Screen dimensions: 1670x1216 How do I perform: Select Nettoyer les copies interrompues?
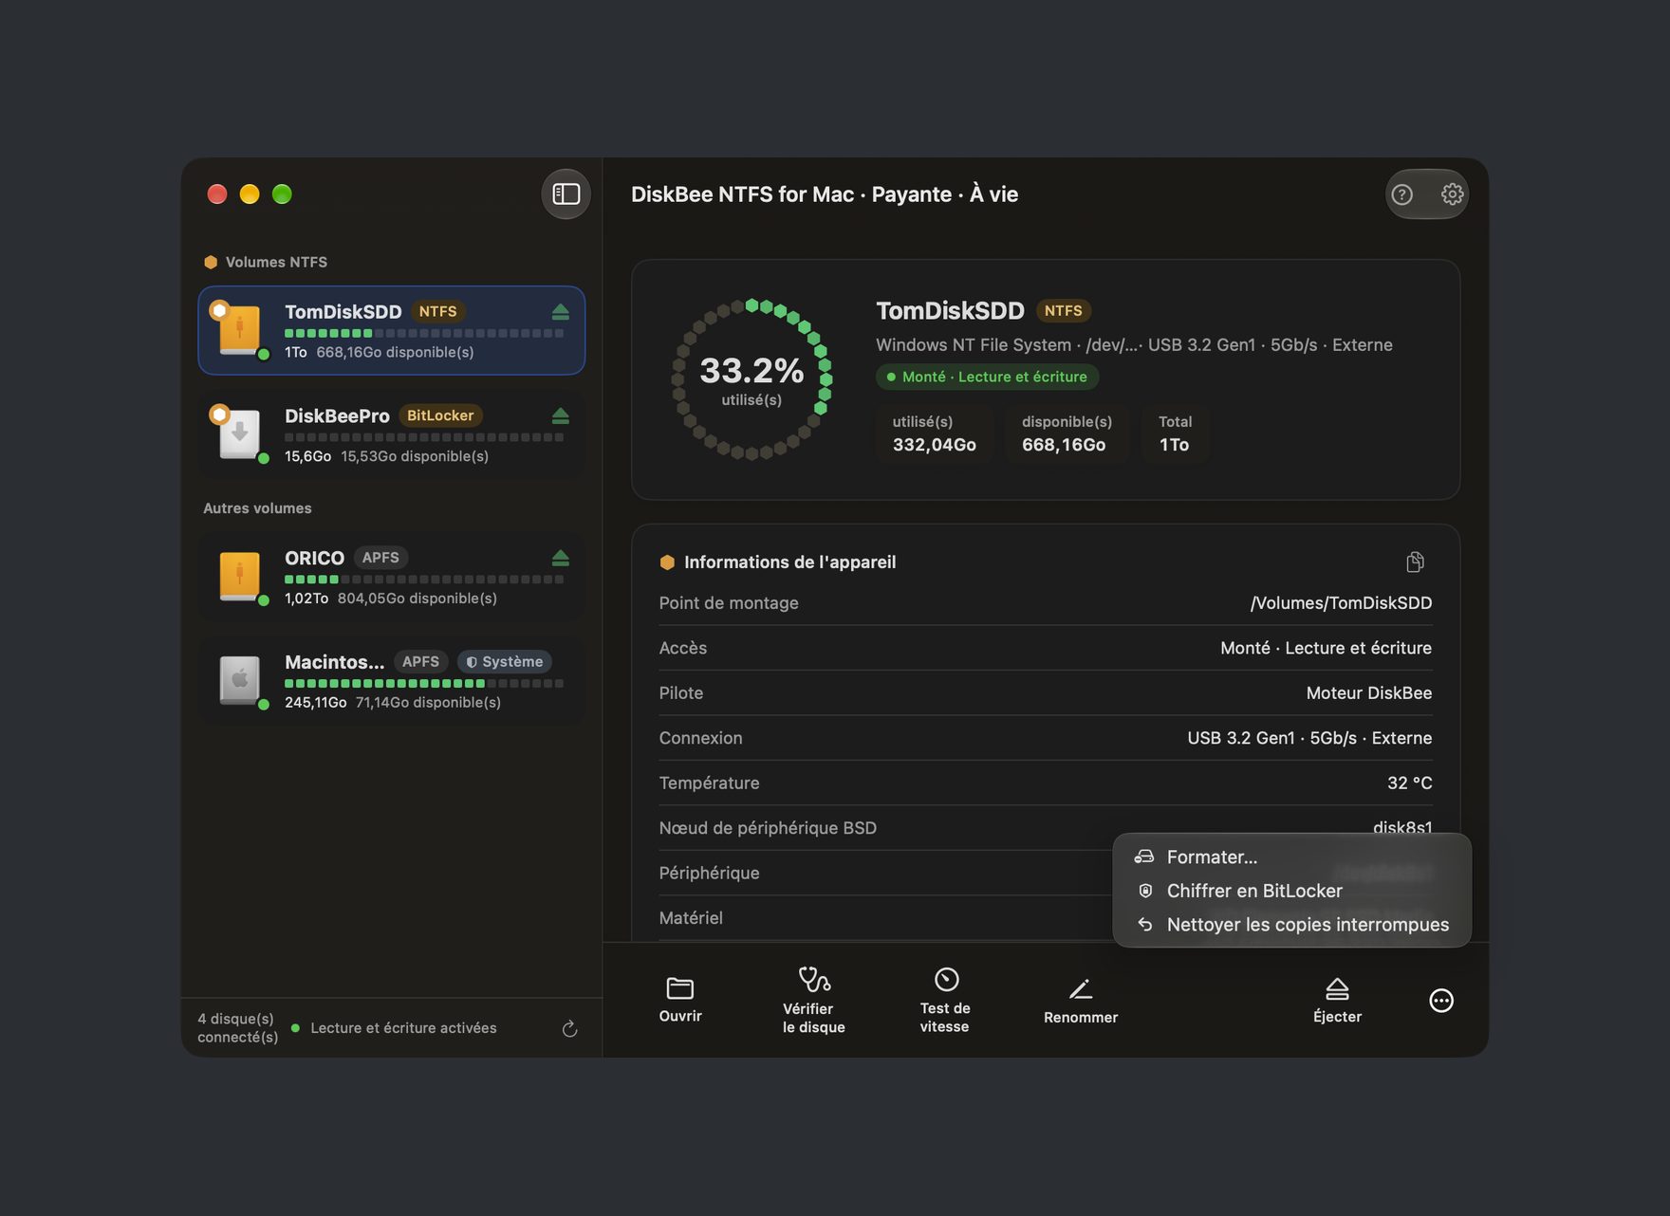coord(1291,925)
